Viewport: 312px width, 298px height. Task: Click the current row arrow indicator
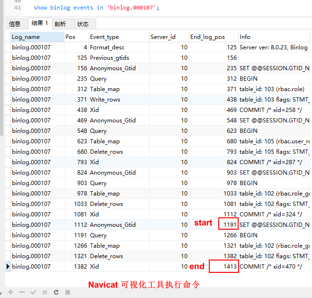(8, 267)
